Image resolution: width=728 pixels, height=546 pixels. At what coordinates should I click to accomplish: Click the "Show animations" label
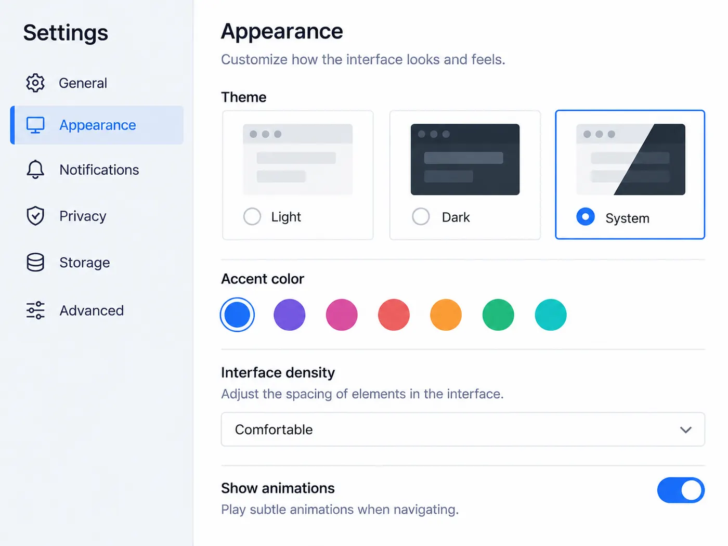tap(278, 488)
